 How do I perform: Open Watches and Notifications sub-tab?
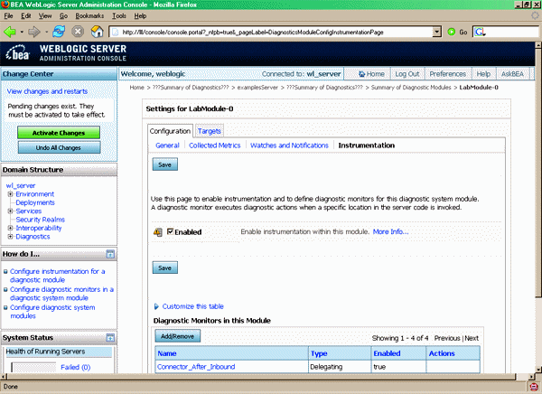(x=289, y=145)
